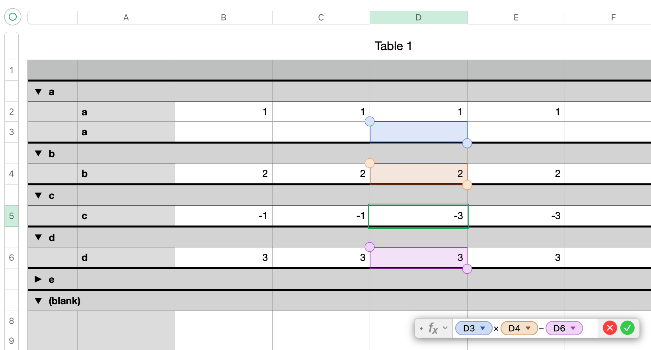Screen dimensions: 651x350
Task: Click the fx function icon
Action: [x=433, y=329]
